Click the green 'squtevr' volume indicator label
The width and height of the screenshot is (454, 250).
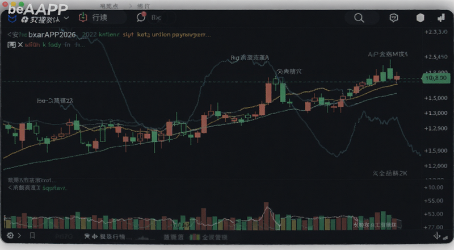point(54,188)
